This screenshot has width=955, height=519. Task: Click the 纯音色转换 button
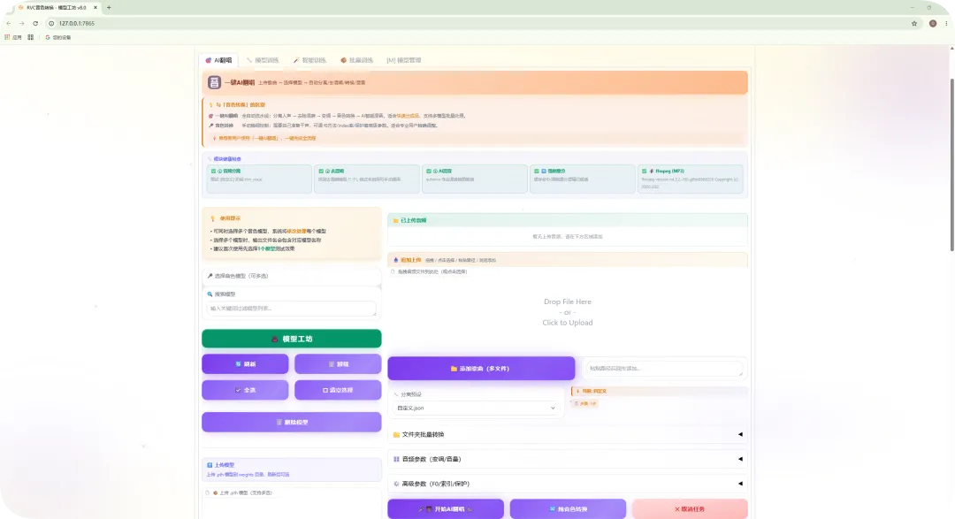(x=568, y=509)
